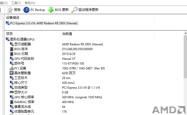Click the value 2015/4/28
This screenshot has height=115, width=187.
(69, 54)
